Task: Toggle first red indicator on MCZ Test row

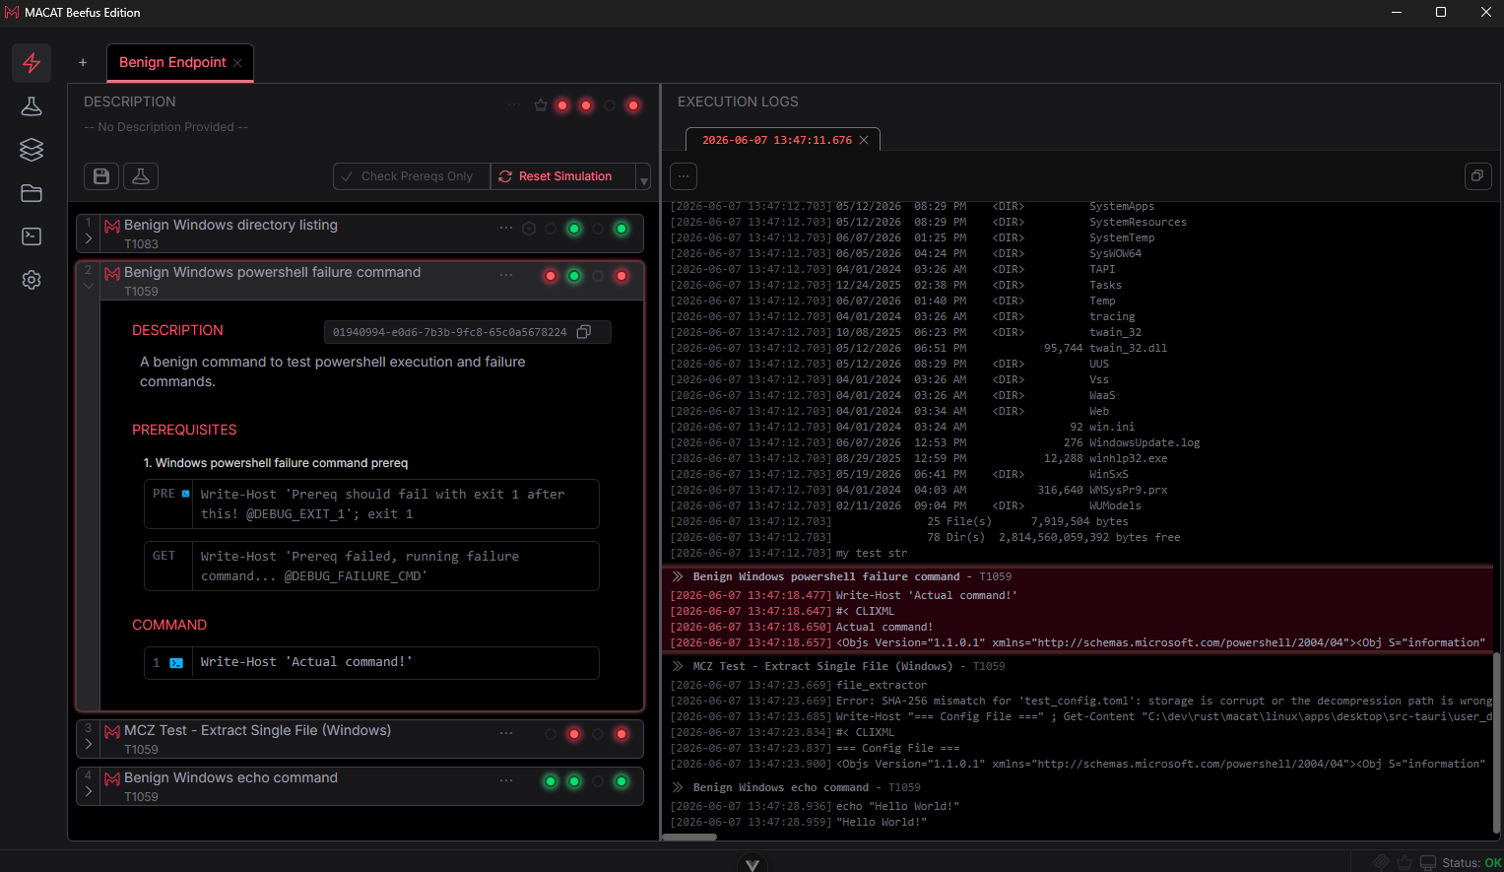Action: (x=574, y=734)
